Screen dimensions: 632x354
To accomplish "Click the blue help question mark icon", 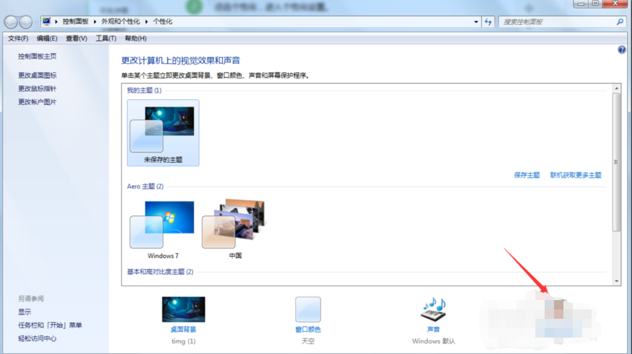I will (621, 49).
